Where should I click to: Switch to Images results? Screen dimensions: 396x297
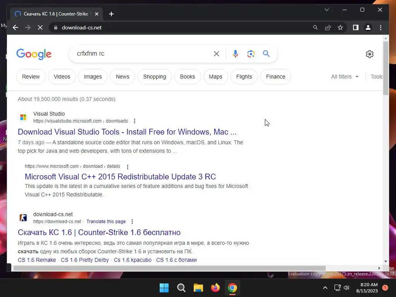(93, 77)
